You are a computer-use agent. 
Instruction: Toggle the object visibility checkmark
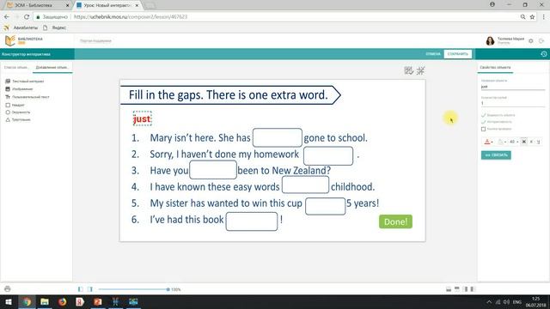click(x=483, y=115)
